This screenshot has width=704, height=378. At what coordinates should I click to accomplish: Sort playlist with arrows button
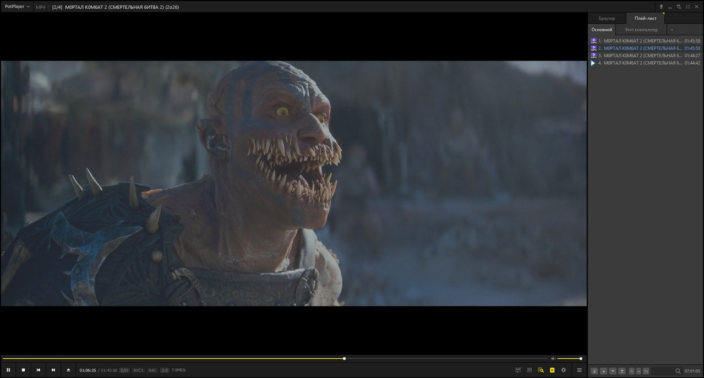click(x=646, y=371)
